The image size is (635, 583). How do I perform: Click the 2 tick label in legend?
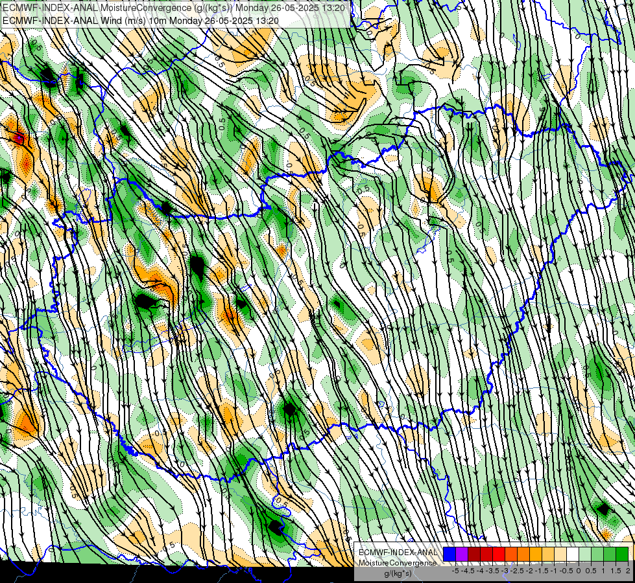(628, 571)
